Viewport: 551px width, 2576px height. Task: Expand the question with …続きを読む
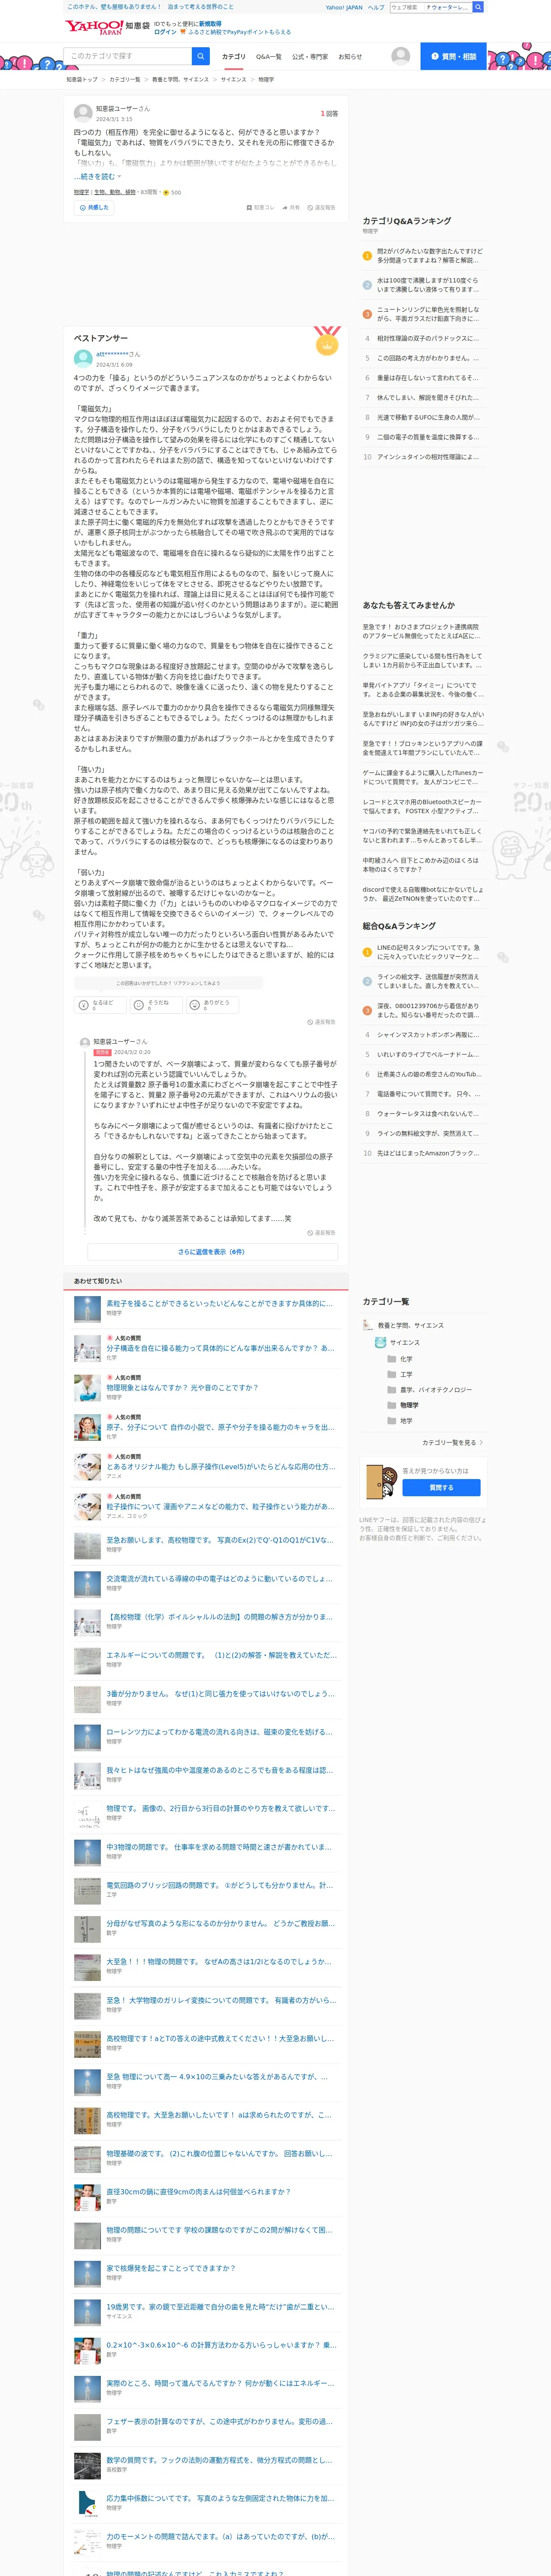coord(97,176)
